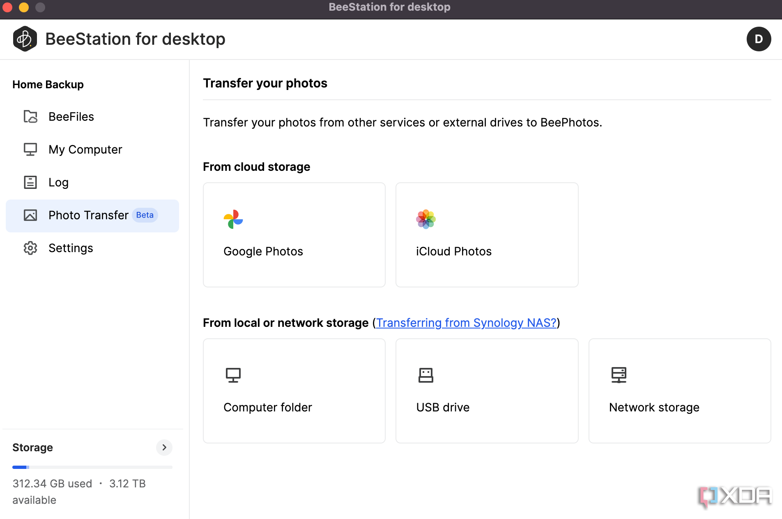Screen dimensions: 782x519
Task: Choose the iCloud Photos card
Action: point(487,235)
